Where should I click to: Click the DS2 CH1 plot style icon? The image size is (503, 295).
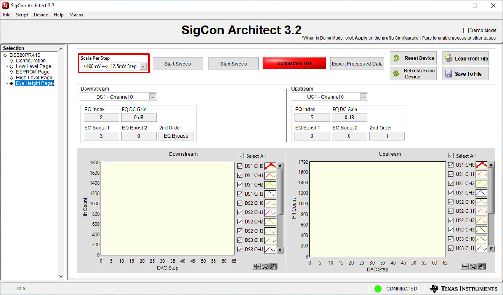[x=270, y=212]
